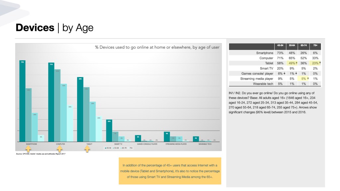Screen dimensions: 340x191
Task: Click the 'Devices | by Age' slide title
Action: pos(54,28)
